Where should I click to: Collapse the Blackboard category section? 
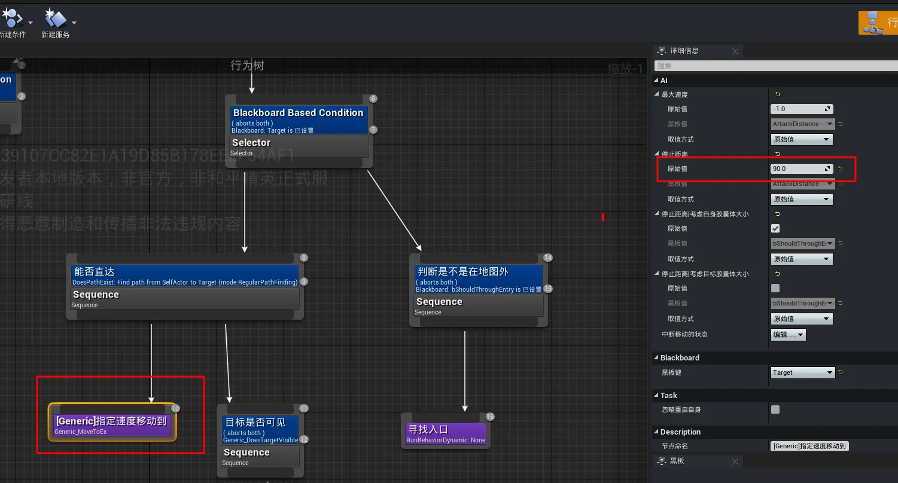click(656, 358)
